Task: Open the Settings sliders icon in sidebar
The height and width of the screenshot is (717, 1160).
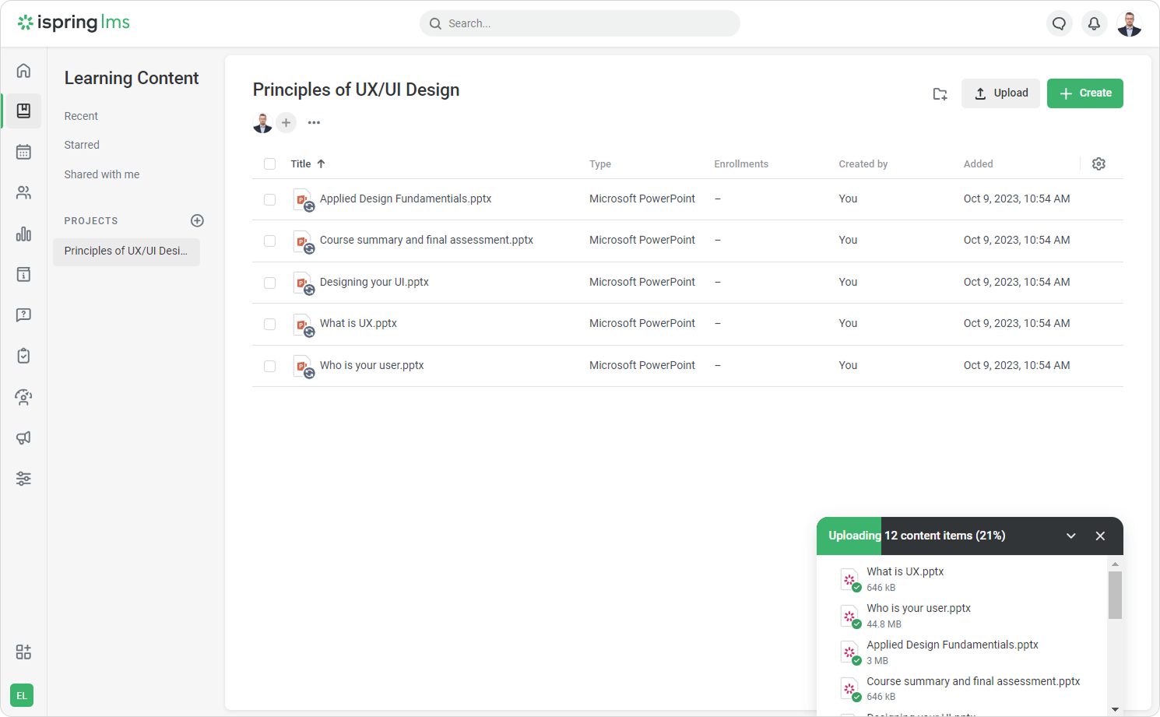Action: (x=23, y=479)
